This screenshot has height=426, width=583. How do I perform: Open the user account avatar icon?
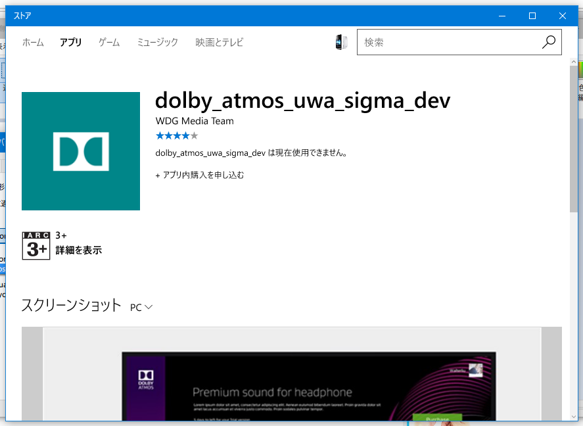(x=341, y=42)
